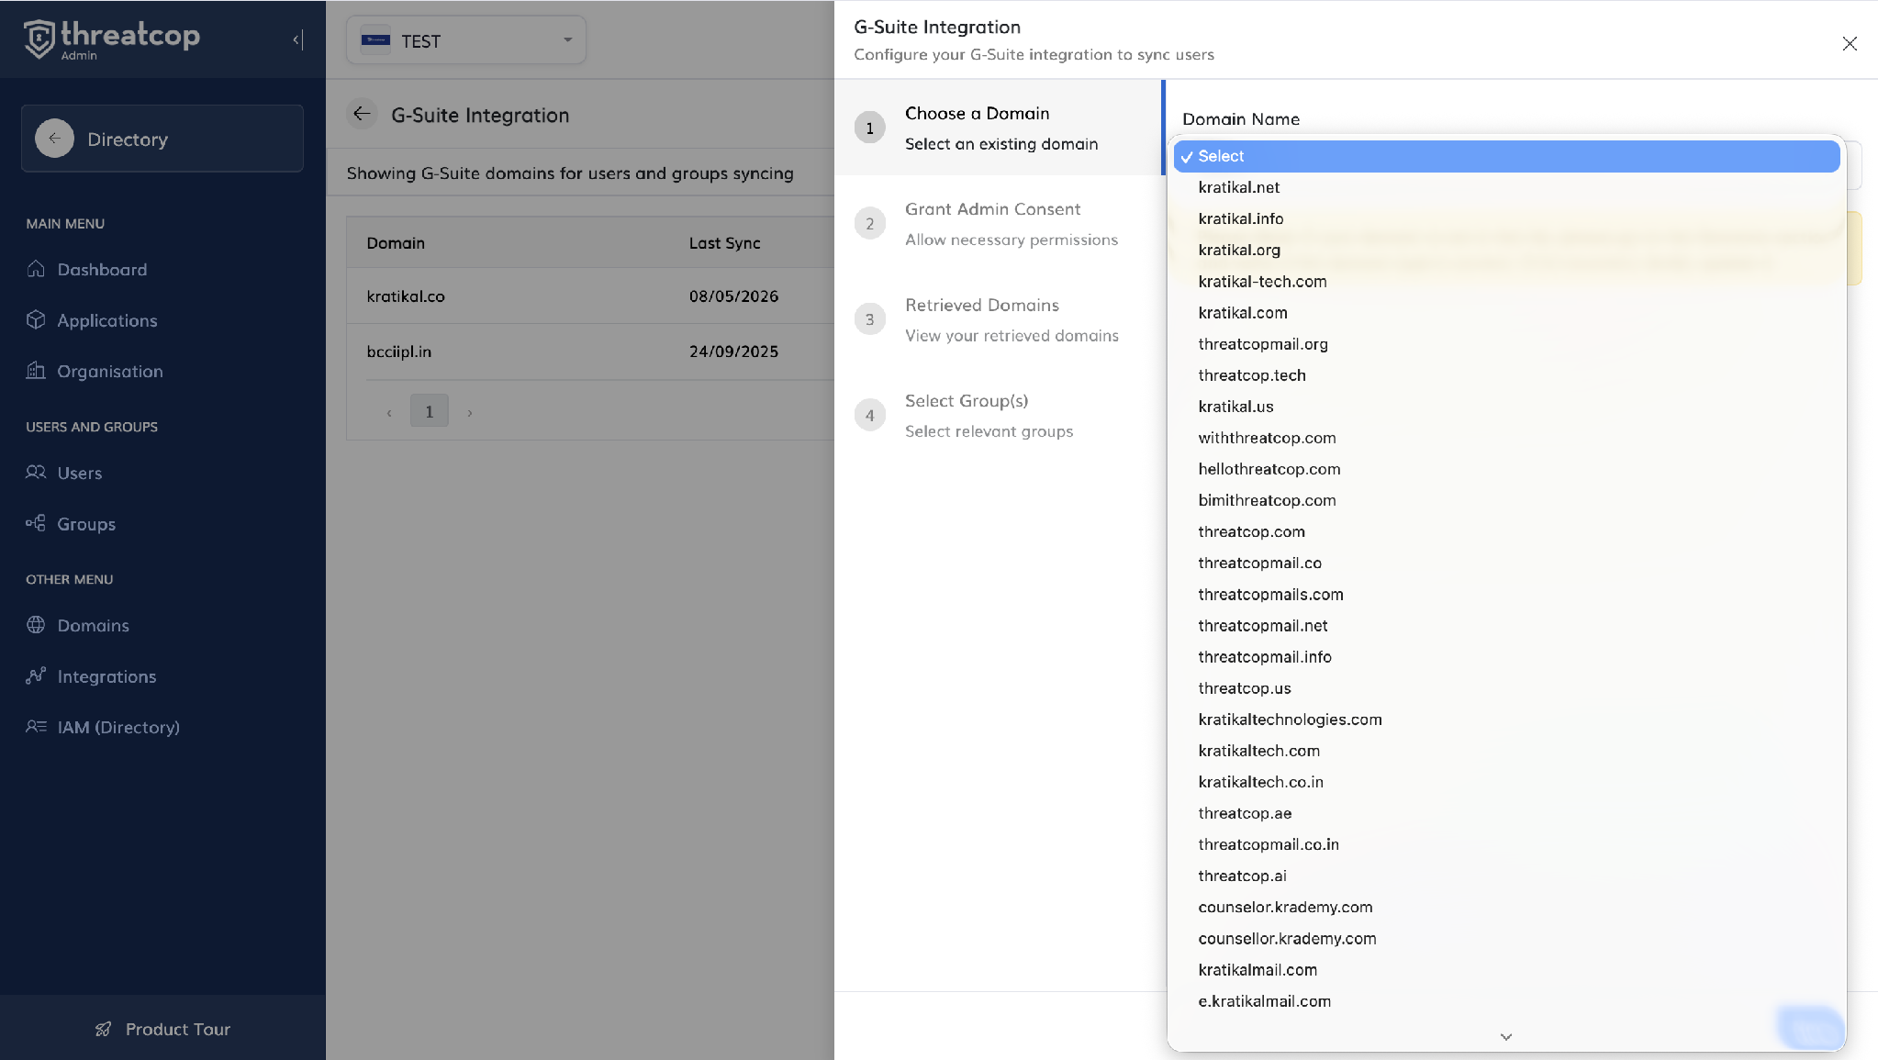Start the Product Tour

point(162,1029)
